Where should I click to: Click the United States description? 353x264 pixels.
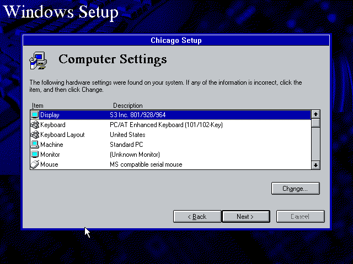(x=127, y=135)
